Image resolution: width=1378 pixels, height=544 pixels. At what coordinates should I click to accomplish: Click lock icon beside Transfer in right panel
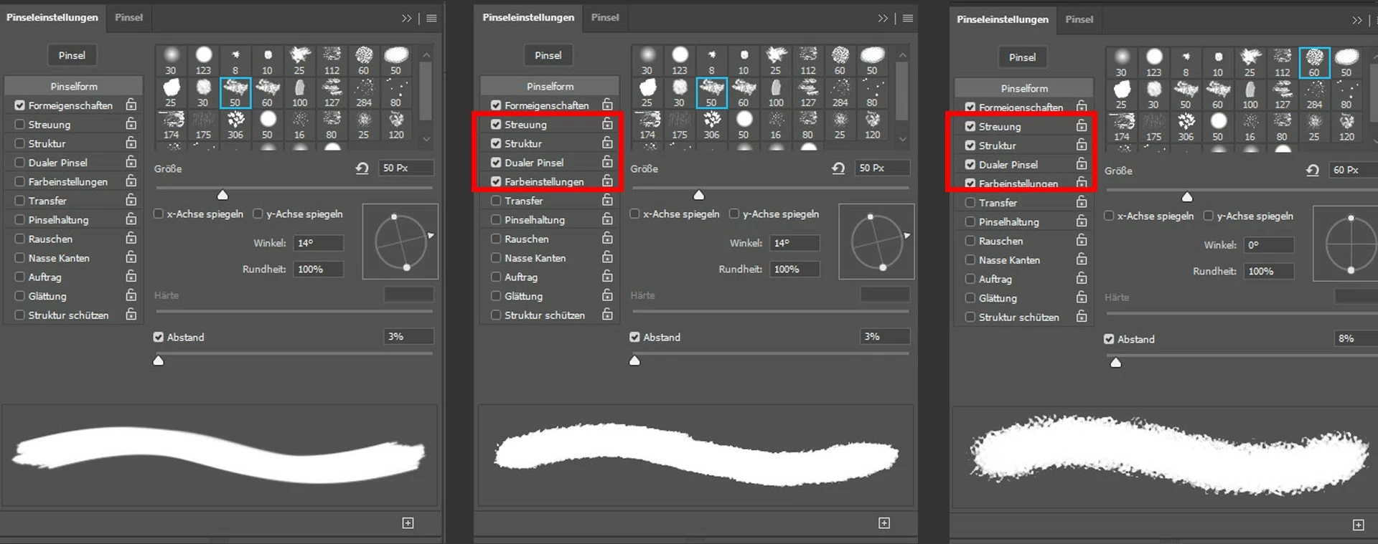coord(1082,202)
